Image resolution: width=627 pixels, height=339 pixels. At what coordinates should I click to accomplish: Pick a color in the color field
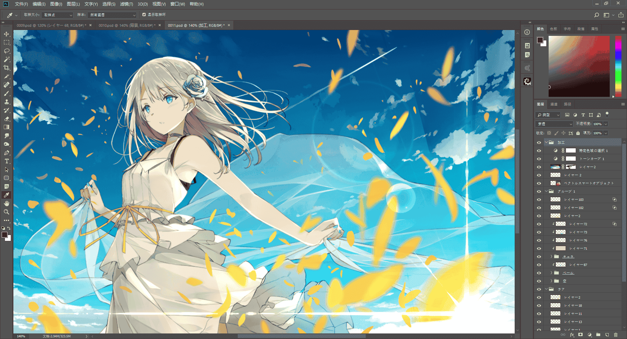[x=579, y=66]
